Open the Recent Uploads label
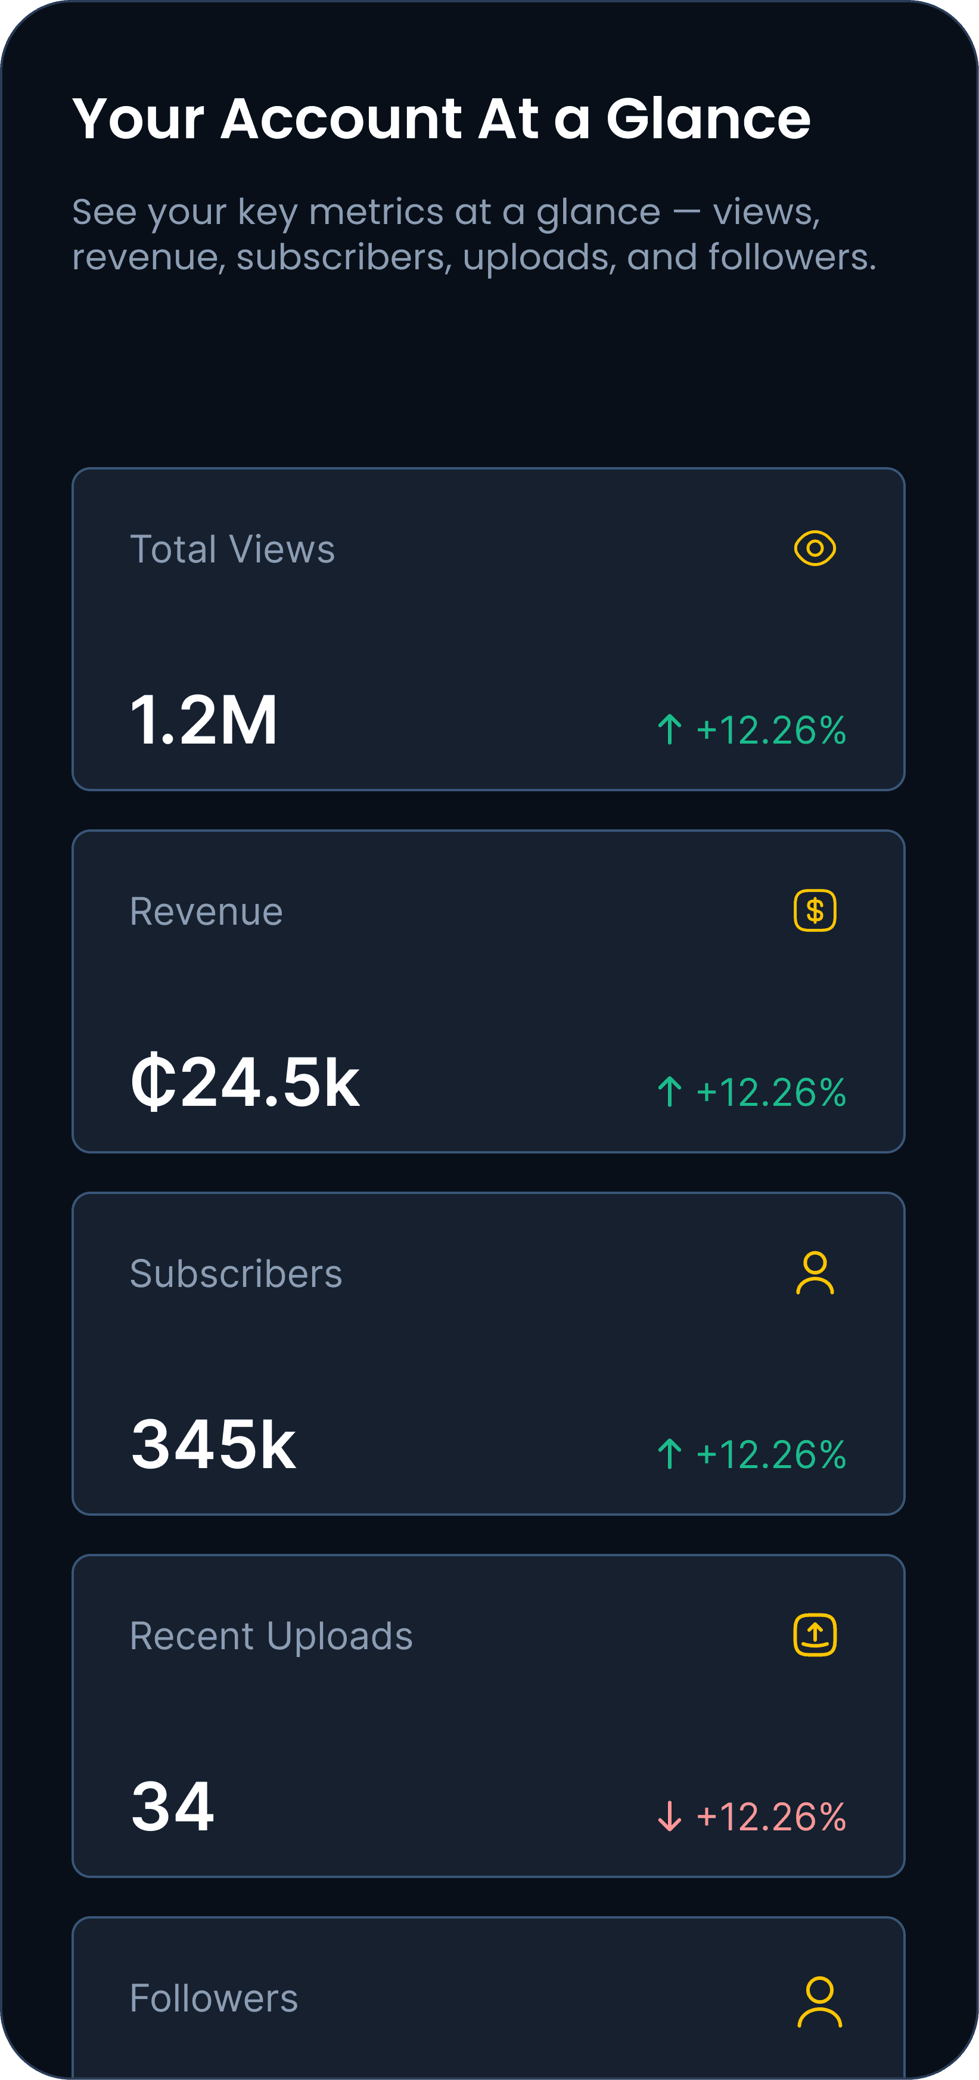Image resolution: width=979 pixels, height=2080 pixels. 271,1636
